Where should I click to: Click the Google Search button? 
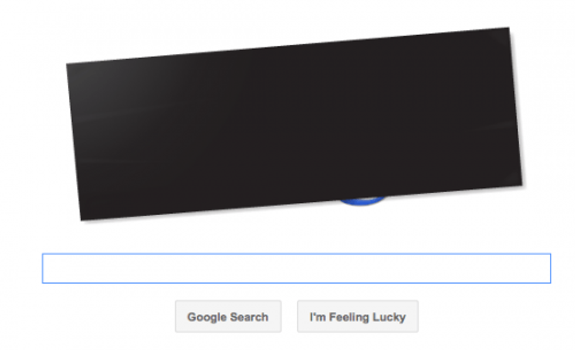click(x=228, y=317)
